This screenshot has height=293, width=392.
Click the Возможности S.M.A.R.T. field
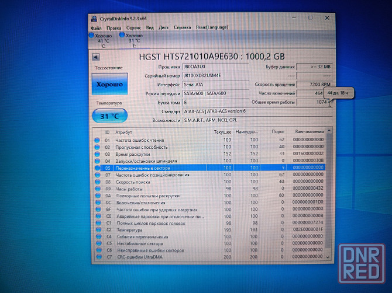257,120
